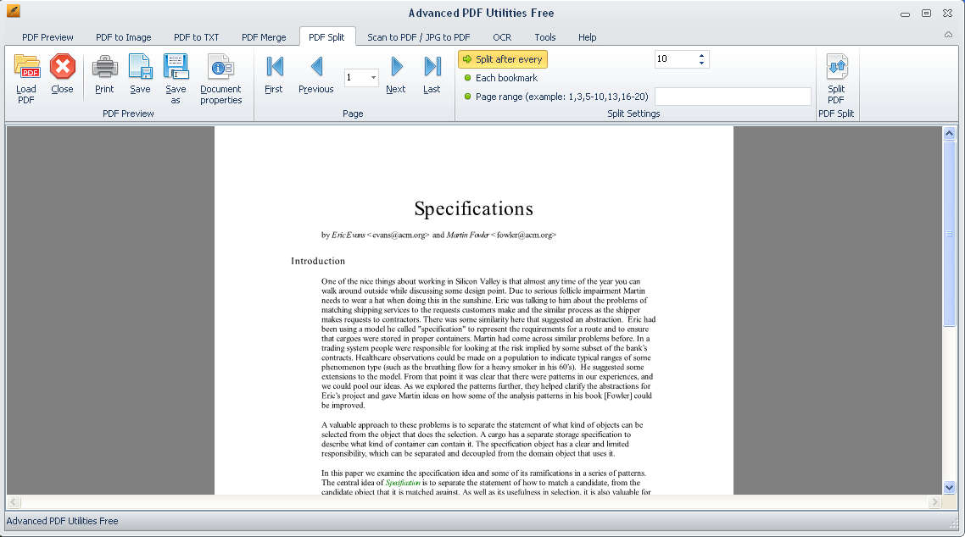Run the Split PDF action
The height and width of the screenshot is (537, 965).
click(836, 69)
